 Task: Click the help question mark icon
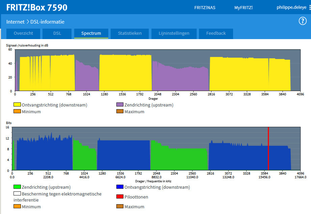click(x=303, y=21)
